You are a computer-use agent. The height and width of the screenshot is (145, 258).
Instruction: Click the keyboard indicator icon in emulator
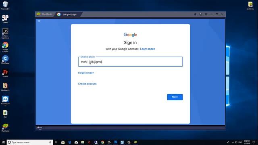(x=39, y=21)
